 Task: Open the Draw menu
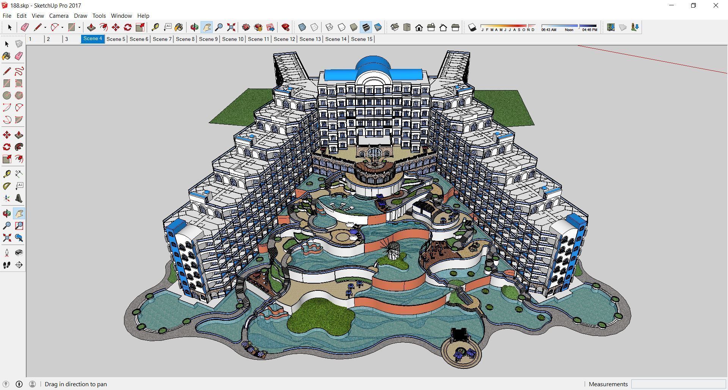pyautogui.click(x=80, y=16)
